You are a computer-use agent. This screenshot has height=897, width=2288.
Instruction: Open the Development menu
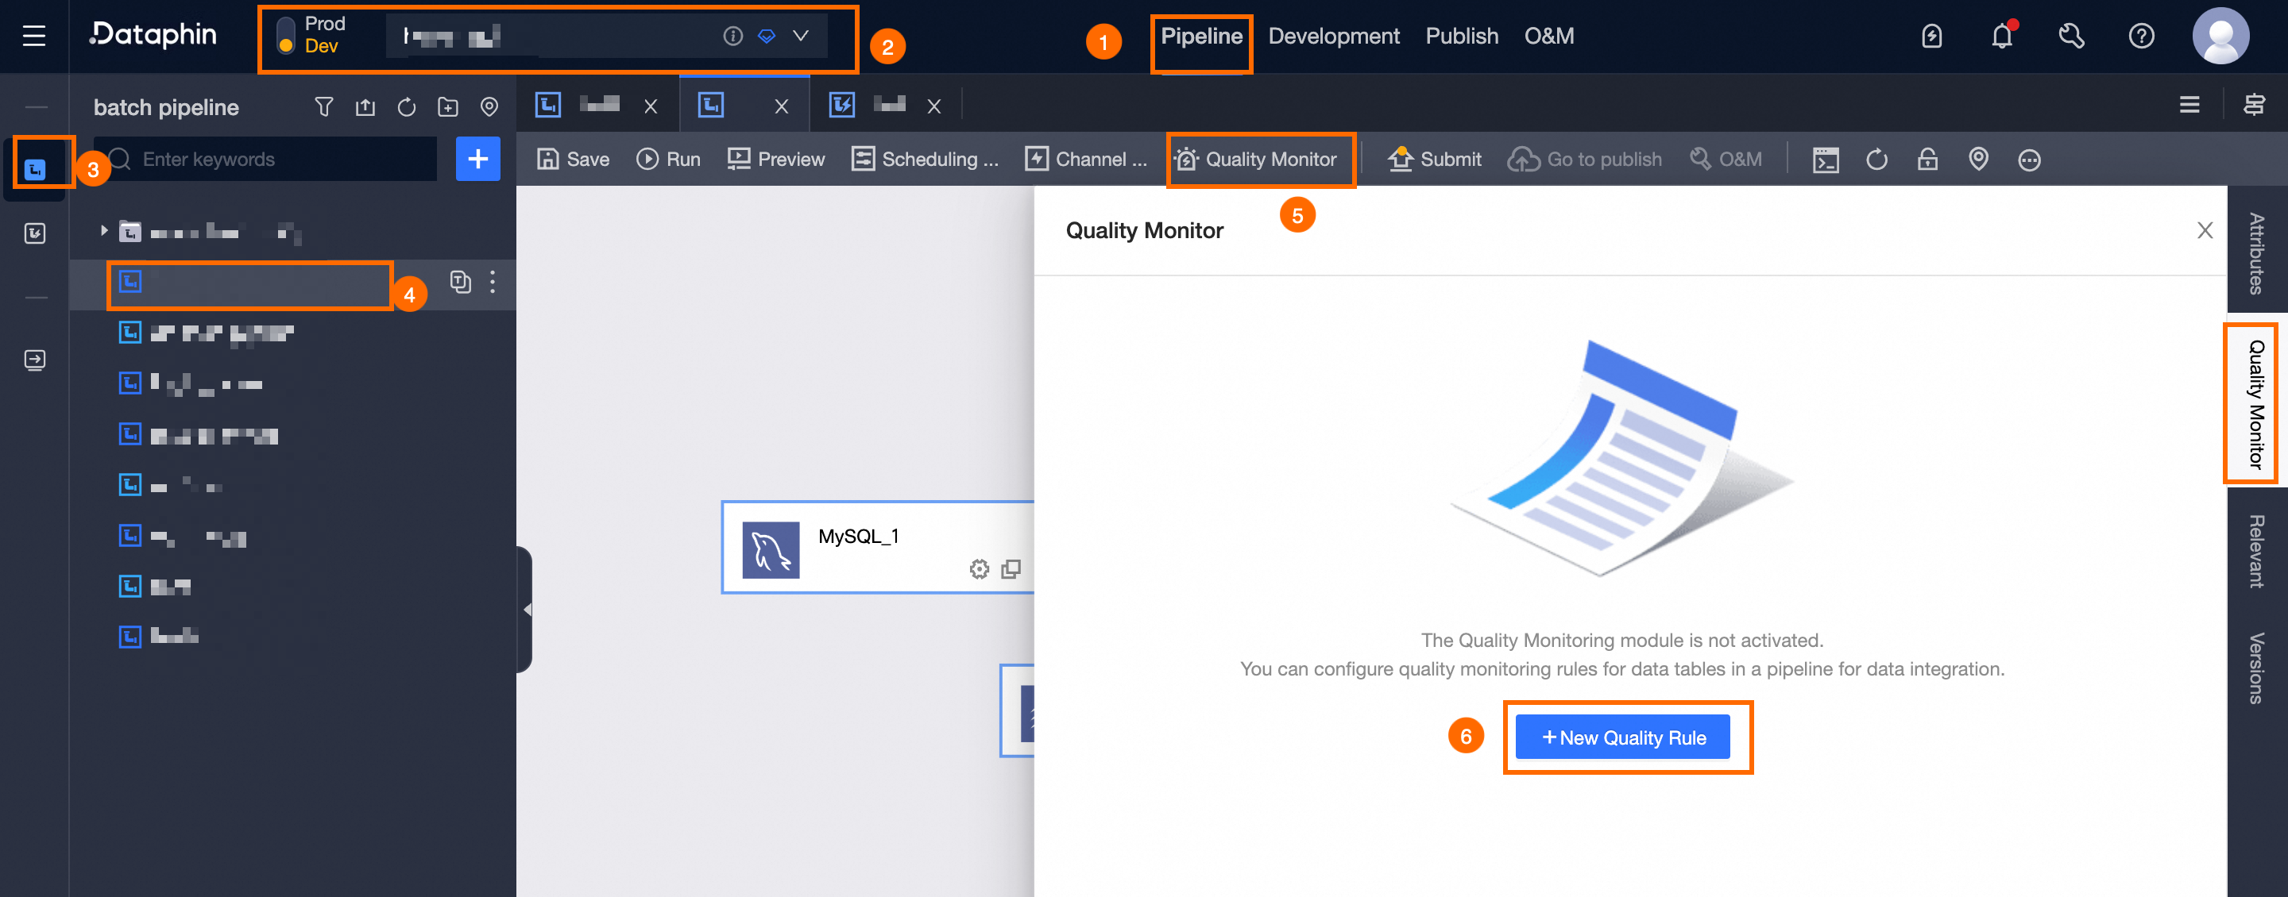[x=1333, y=37]
